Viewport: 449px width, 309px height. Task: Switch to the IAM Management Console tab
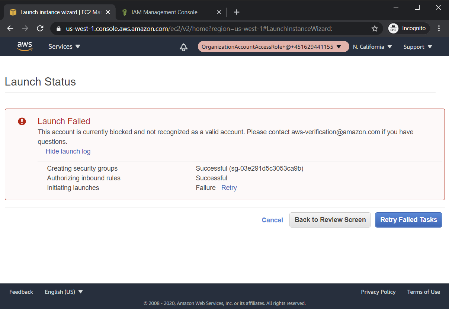(x=164, y=12)
